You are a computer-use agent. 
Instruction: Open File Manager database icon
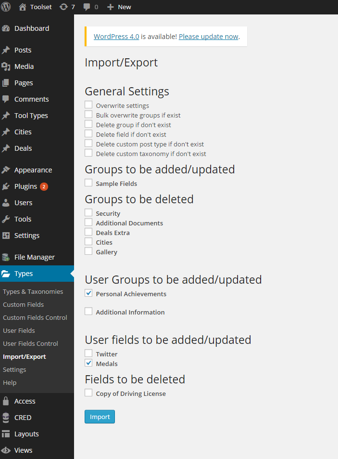coord(6,257)
